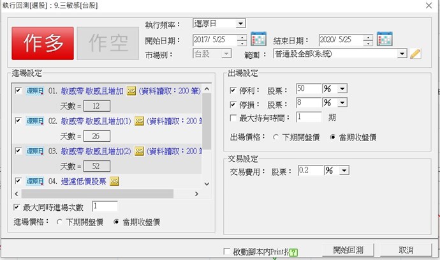Viewport: 440px width, 260px height.
Task: Click XS script icon in row 01
Action: tap(131, 91)
